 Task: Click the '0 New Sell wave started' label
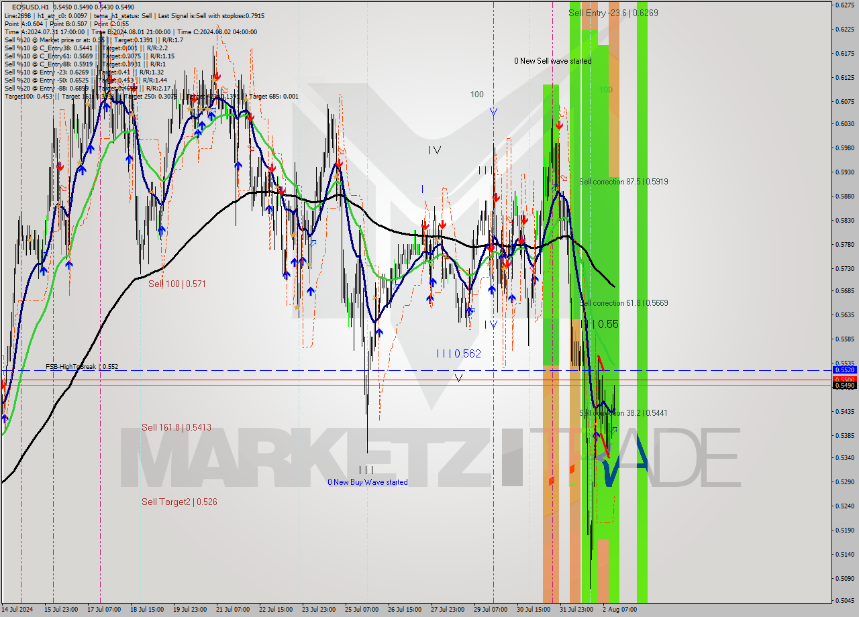(x=553, y=61)
